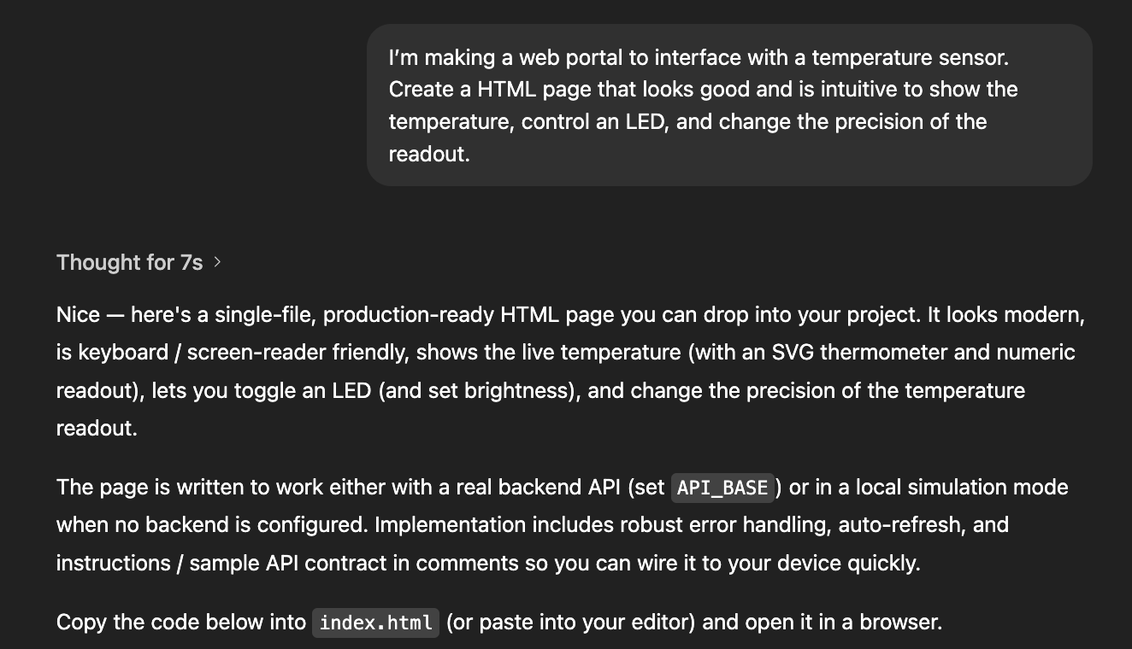Click the index.html inline code chip
The width and height of the screenshot is (1132, 649).
click(375, 623)
